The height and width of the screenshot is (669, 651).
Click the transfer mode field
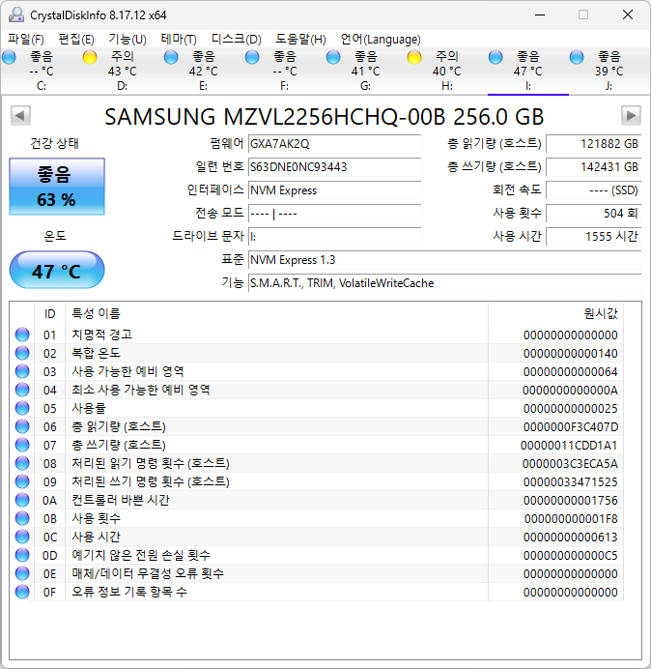tap(334, 214)
